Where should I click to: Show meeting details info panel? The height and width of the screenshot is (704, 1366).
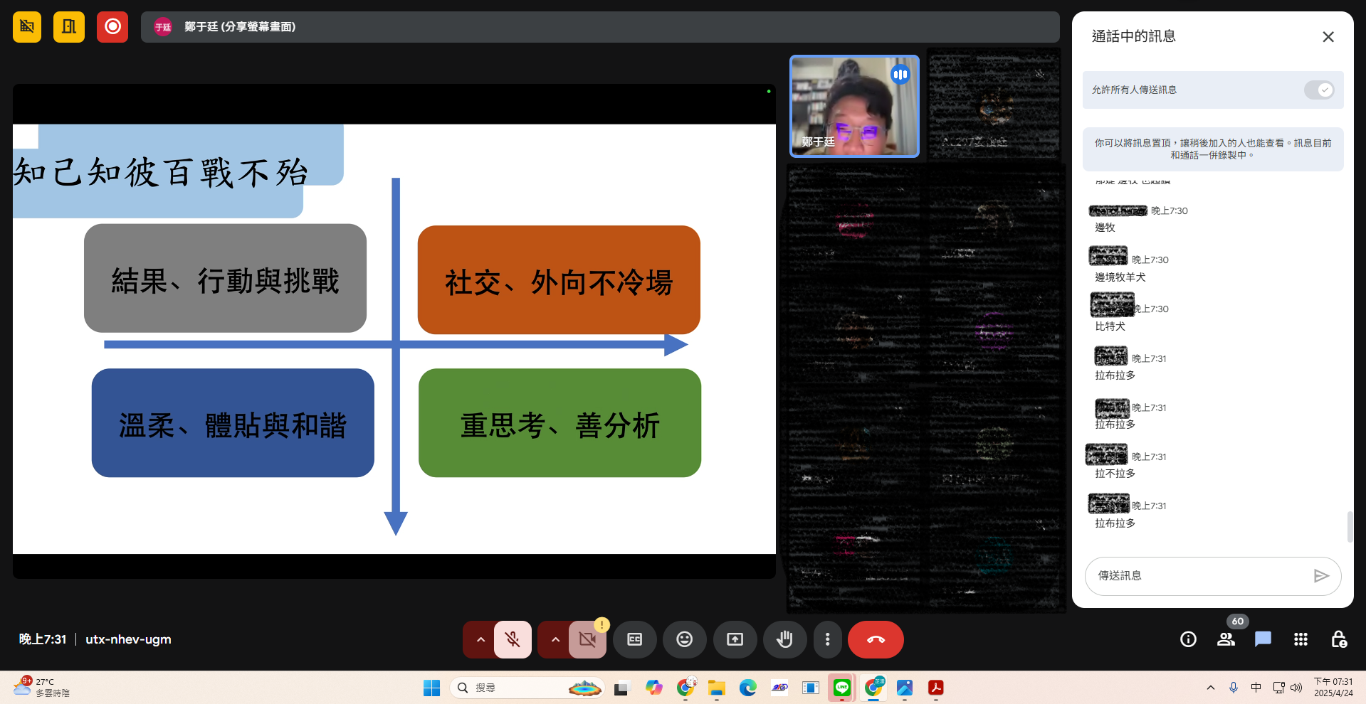[1187, 639]
